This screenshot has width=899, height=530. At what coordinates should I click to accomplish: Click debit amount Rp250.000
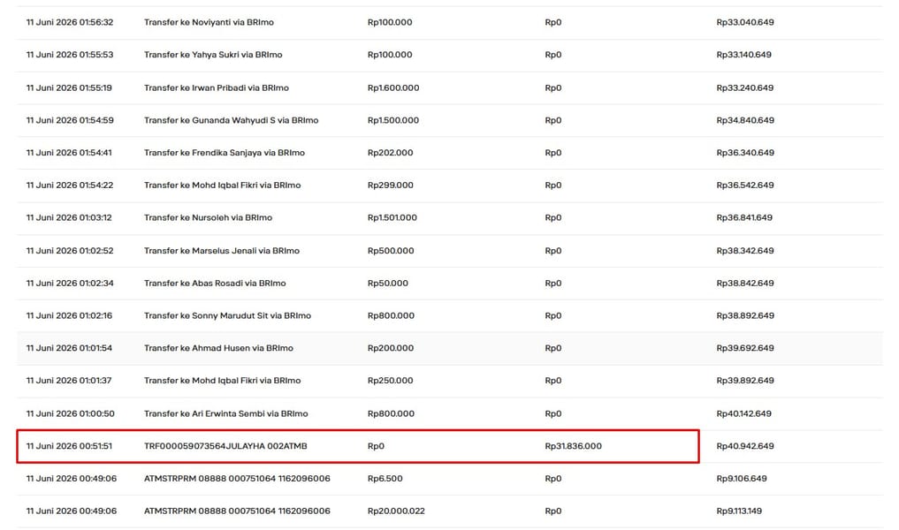pyautogui.click(x=390, y=381)
